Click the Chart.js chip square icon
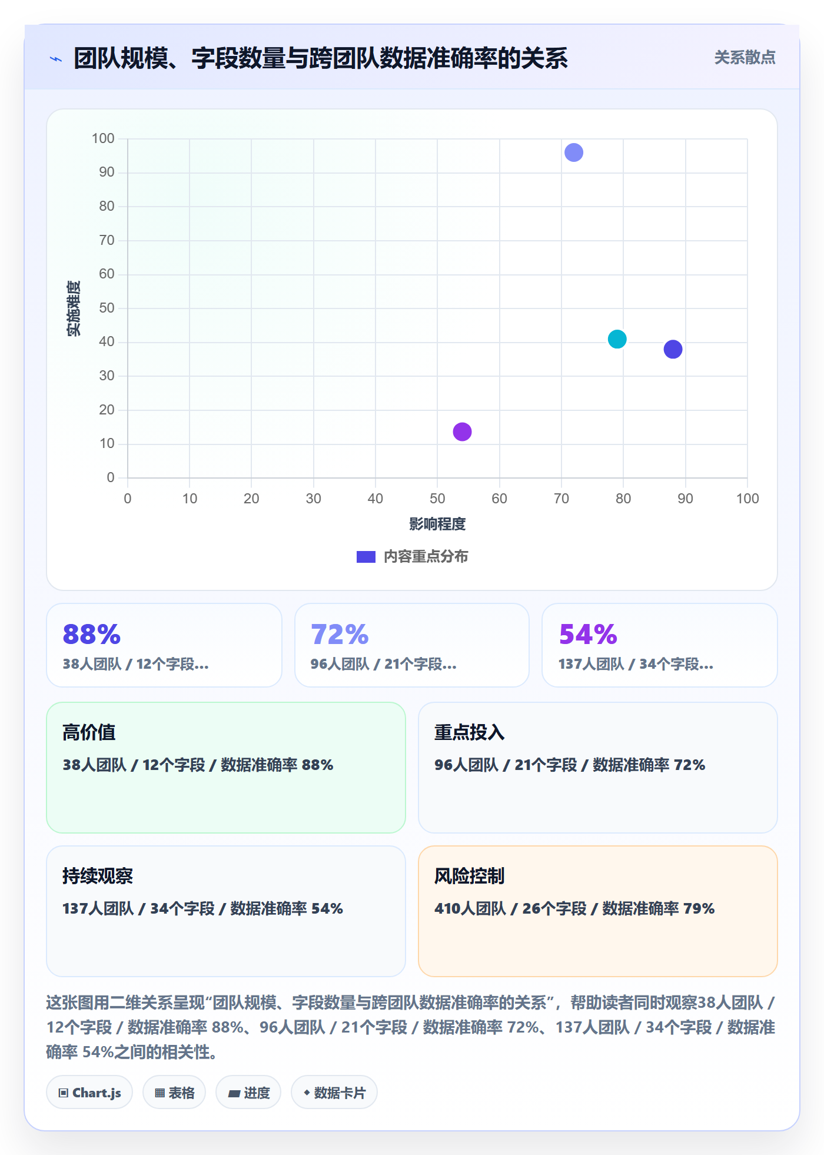The image size is (824, 1155). (x=64, y=1093)
